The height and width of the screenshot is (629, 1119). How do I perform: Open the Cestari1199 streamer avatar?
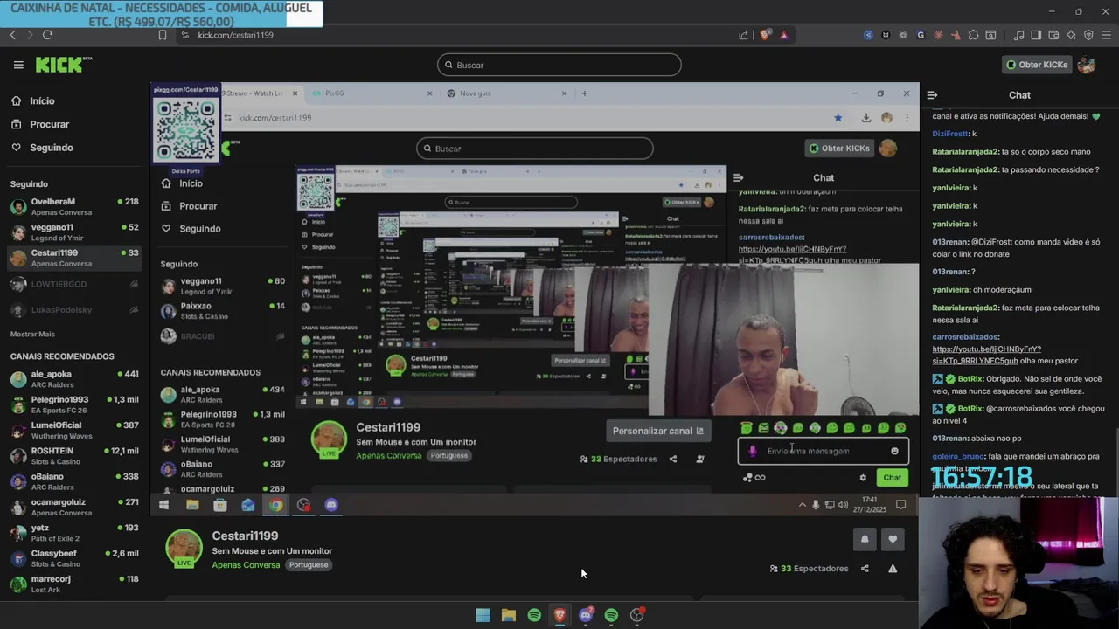click(184, 548)
